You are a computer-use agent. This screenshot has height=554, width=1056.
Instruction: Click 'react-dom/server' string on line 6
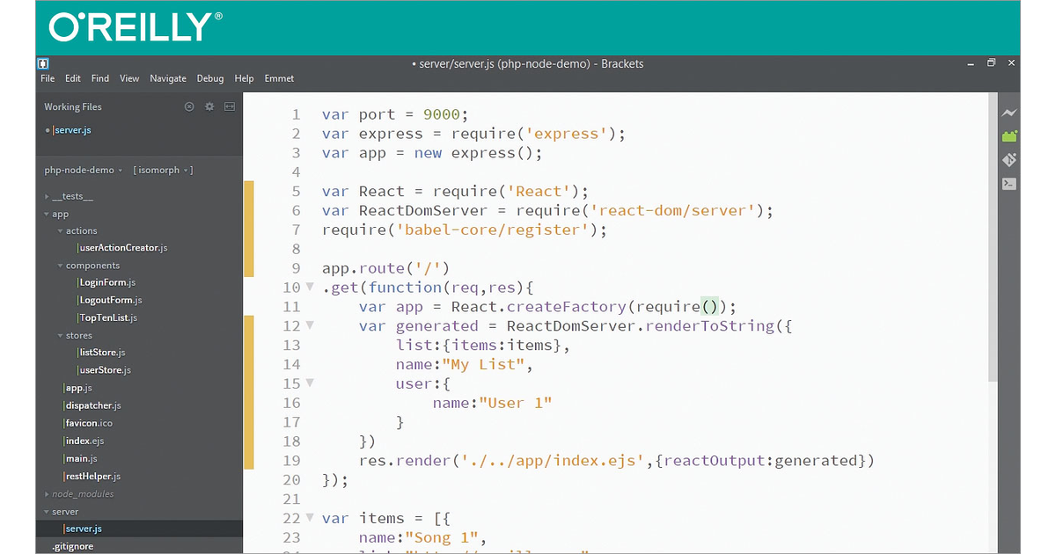pos(673,211)
